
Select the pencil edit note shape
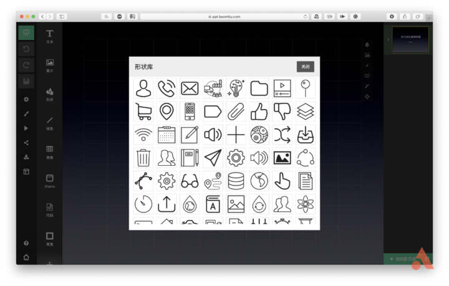(190, 135)
